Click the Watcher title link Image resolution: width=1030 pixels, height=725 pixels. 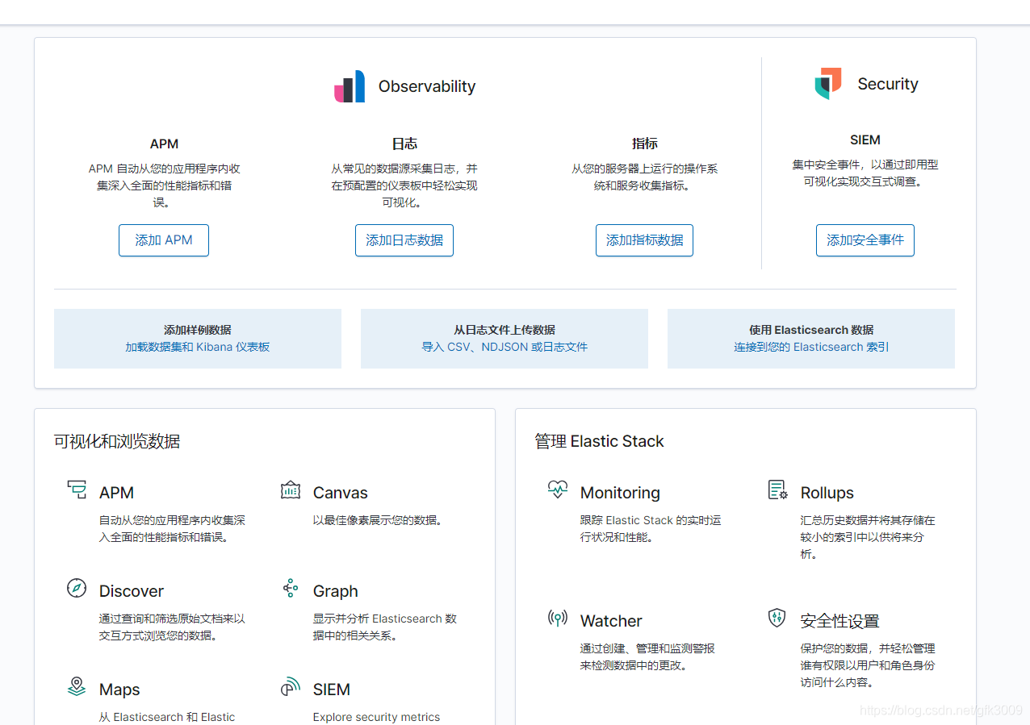pos(611,621)
